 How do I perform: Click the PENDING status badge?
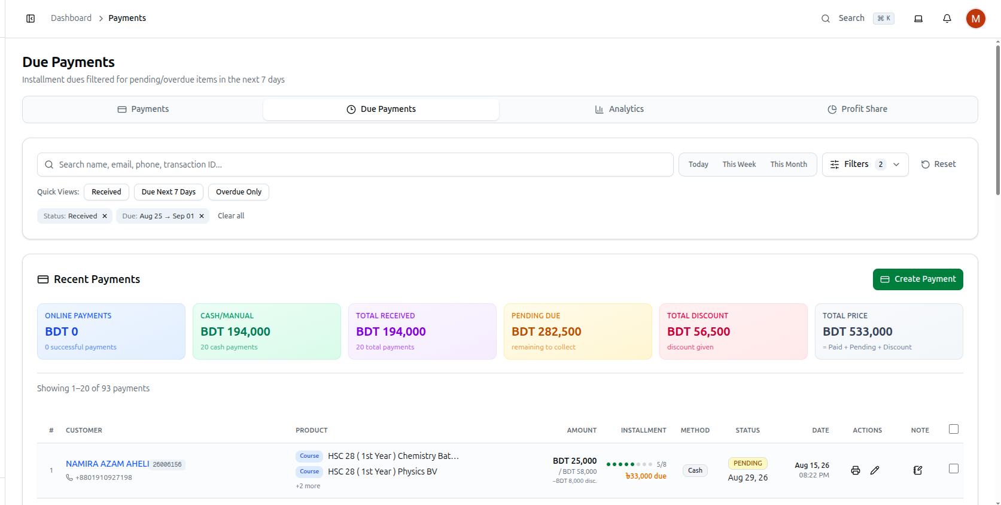[x=748, y=463]
